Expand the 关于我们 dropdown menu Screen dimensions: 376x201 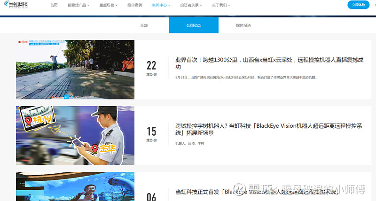221,5
